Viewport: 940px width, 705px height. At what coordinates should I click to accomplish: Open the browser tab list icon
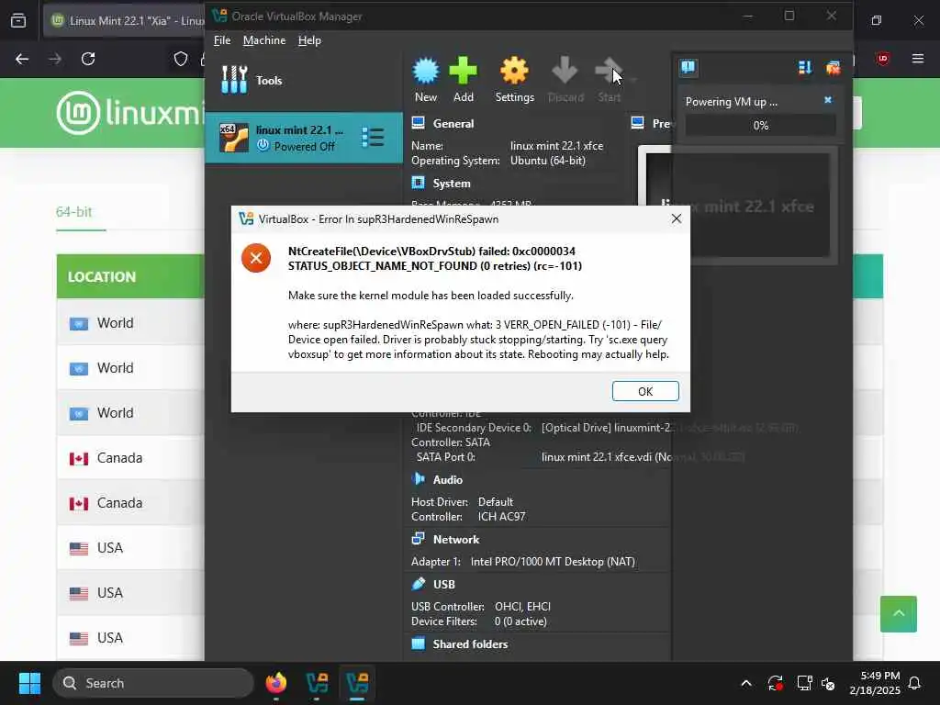[18, 20]
